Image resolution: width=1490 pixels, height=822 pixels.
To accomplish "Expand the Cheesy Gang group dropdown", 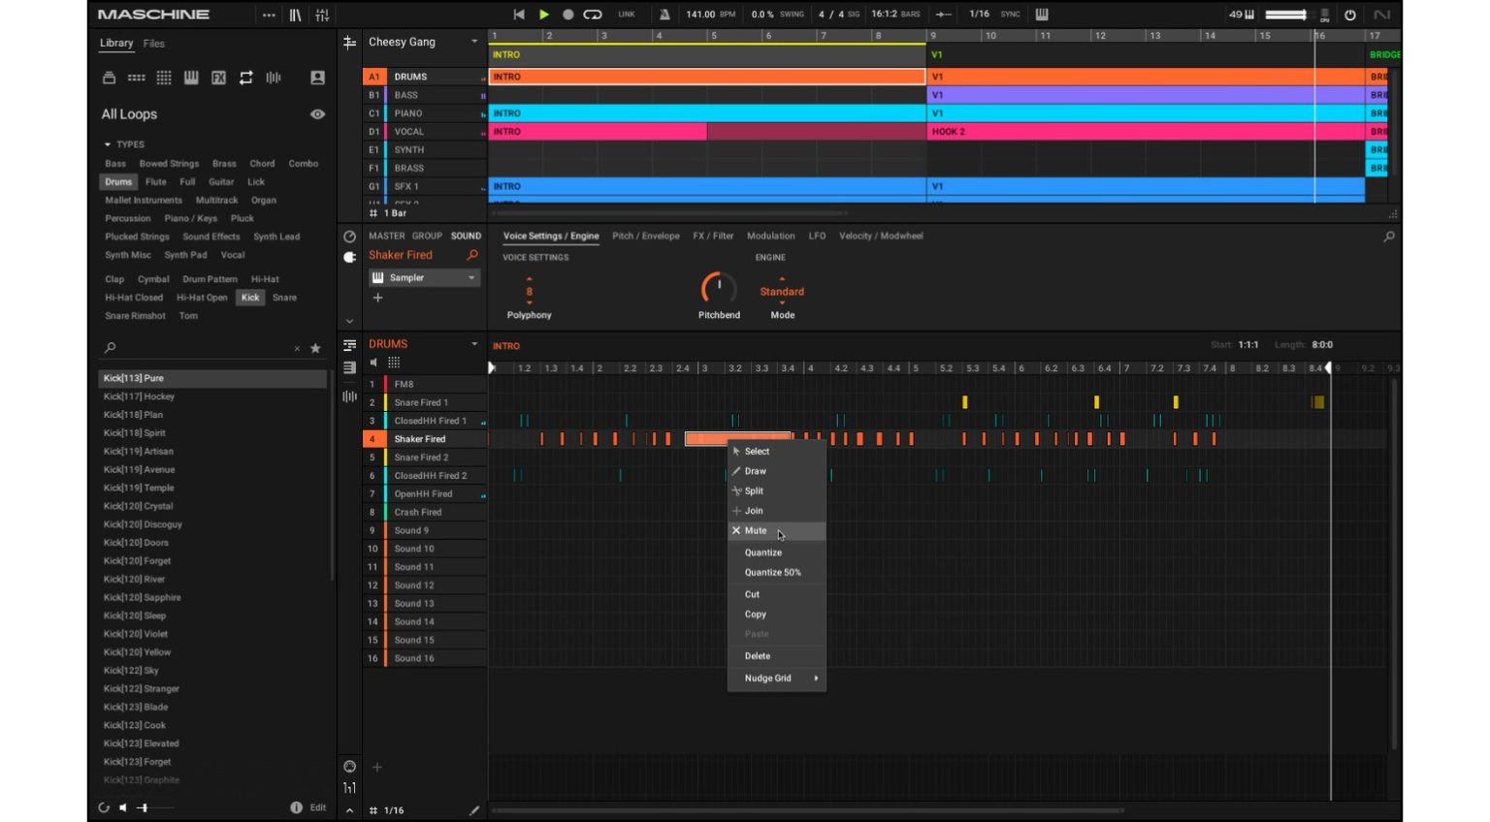I will click(x=472, y=42).
